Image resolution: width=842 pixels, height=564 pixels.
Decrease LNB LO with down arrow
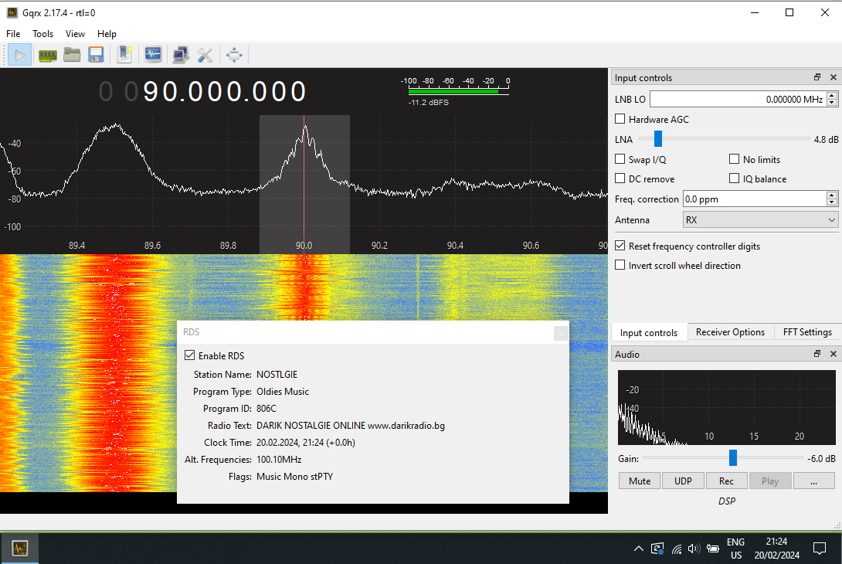(832, 103)
